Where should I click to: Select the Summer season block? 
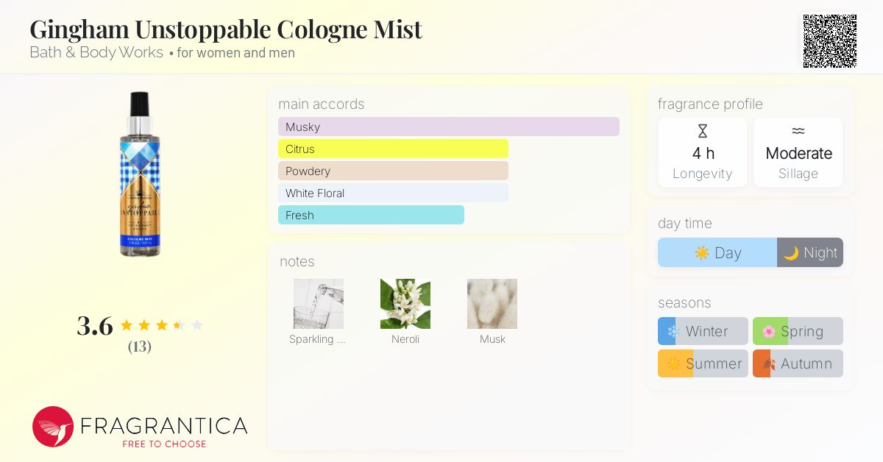(703, 363)
